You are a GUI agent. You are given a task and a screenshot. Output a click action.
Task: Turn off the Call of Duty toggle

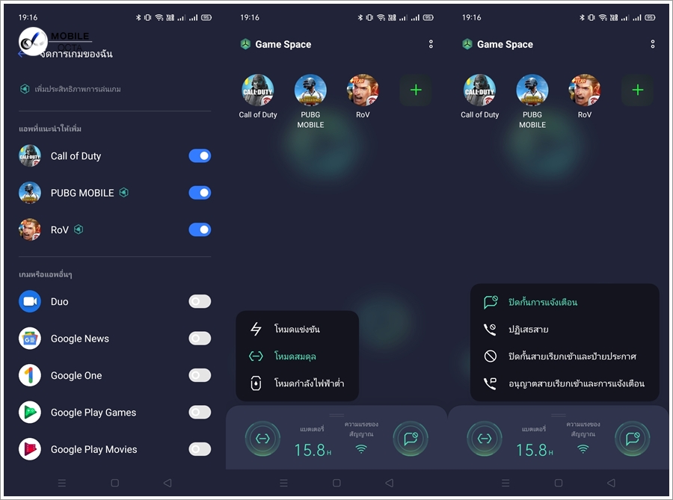tap(200, 155)
